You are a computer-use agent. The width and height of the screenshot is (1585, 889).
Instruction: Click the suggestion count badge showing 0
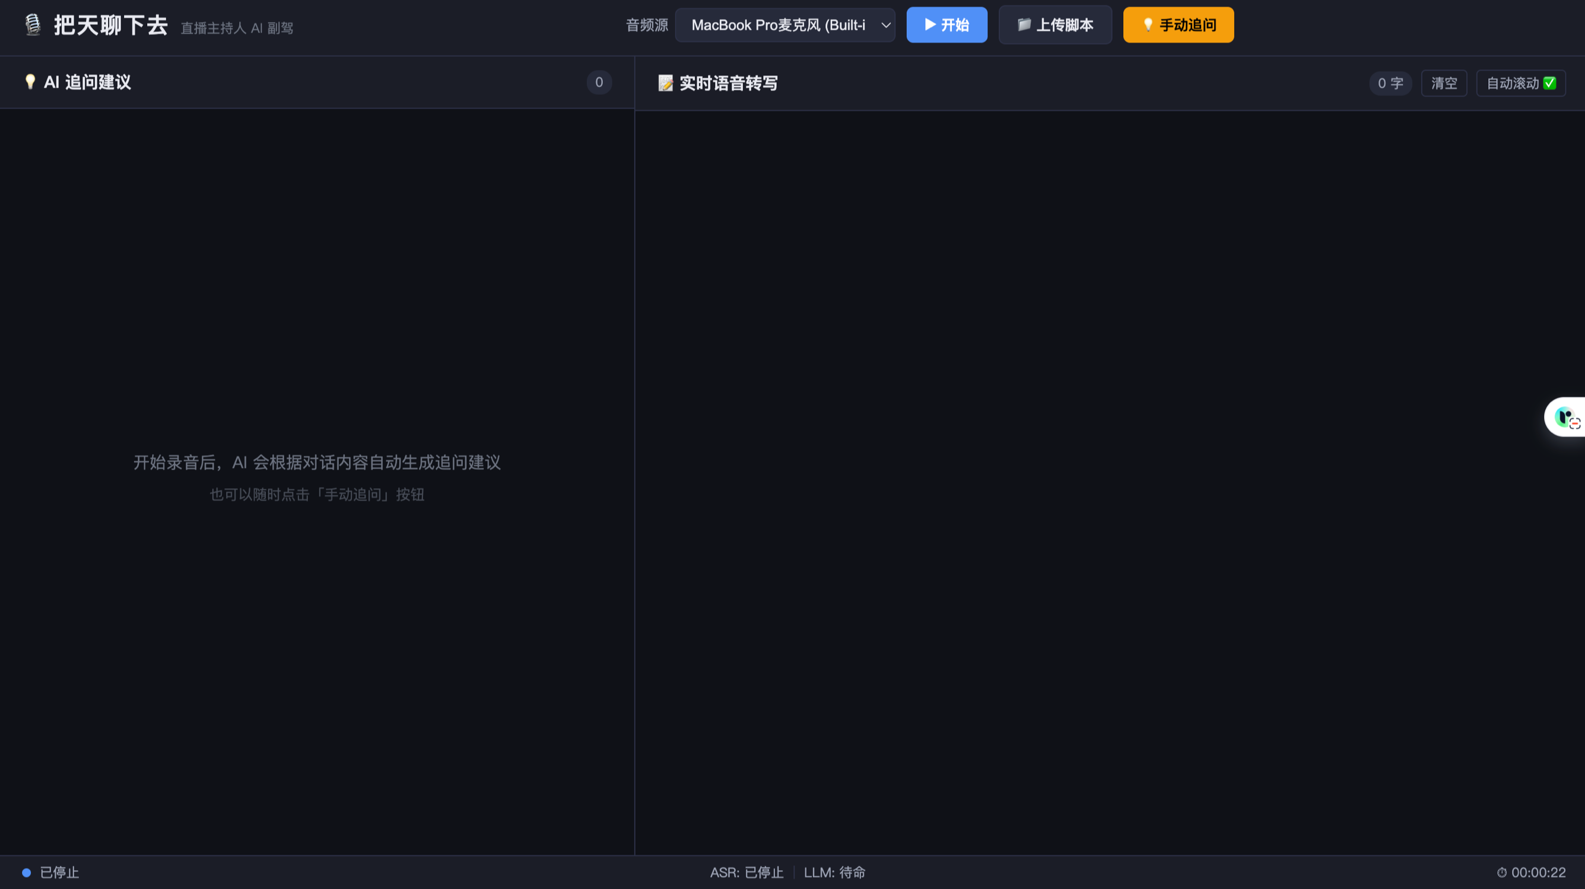coord(599,82)
